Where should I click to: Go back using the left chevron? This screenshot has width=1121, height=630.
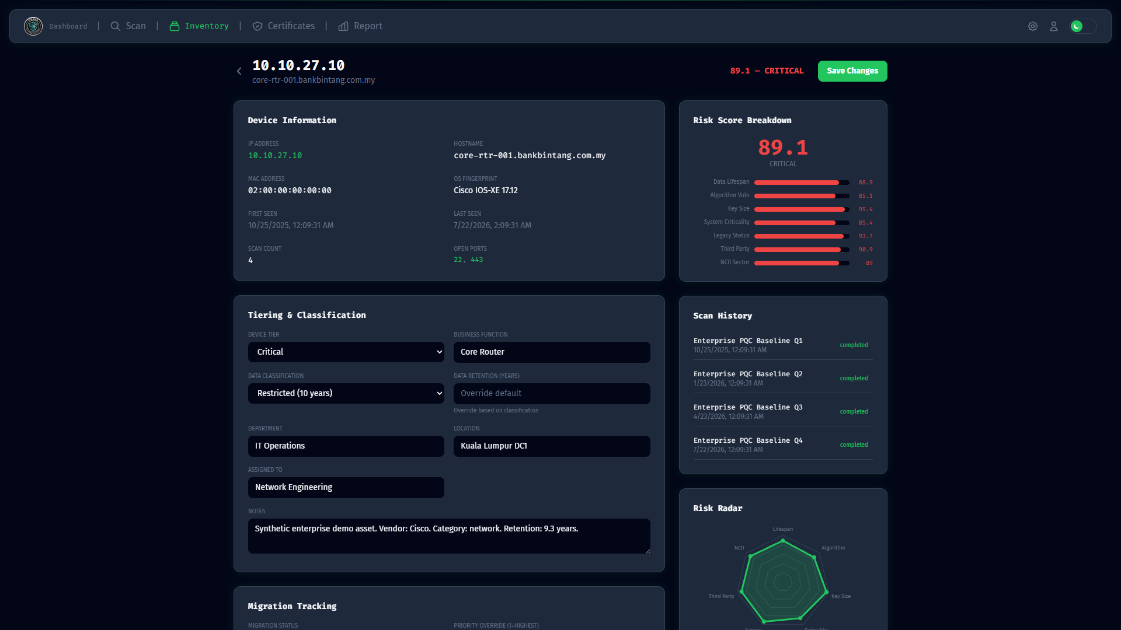(239, 71)
